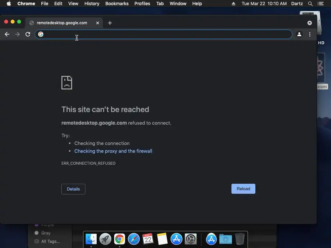Reload page with toolbar refresh icon
This screenshot has width=331, height=248.
click(28, 34)
